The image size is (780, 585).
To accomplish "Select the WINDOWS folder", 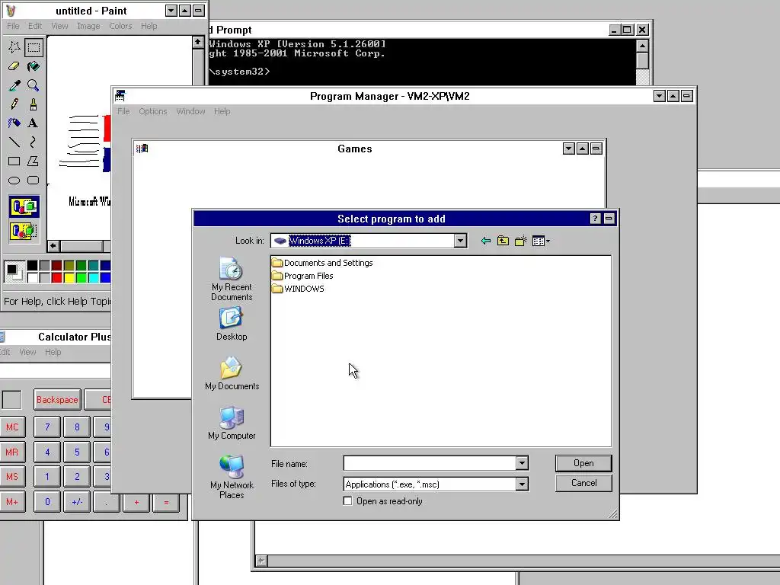I will point(299,289).
